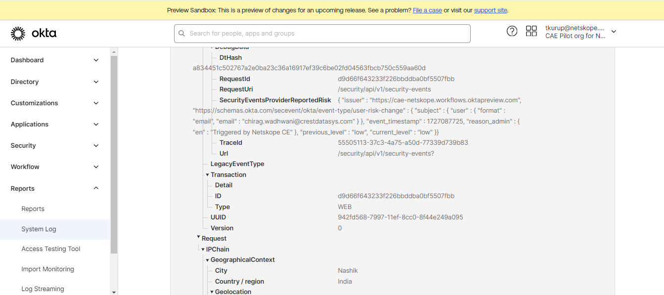Click the DtHash value a834451c5027...
Screen dimensions: 664x295
click(309, 68)
